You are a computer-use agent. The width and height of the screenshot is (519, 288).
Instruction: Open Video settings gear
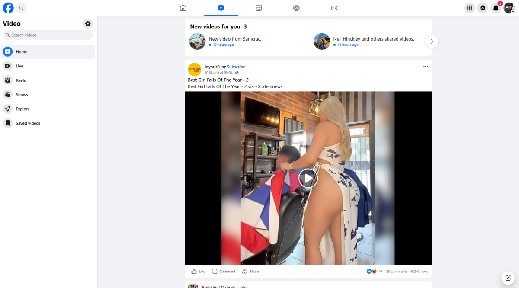point(88,24)
